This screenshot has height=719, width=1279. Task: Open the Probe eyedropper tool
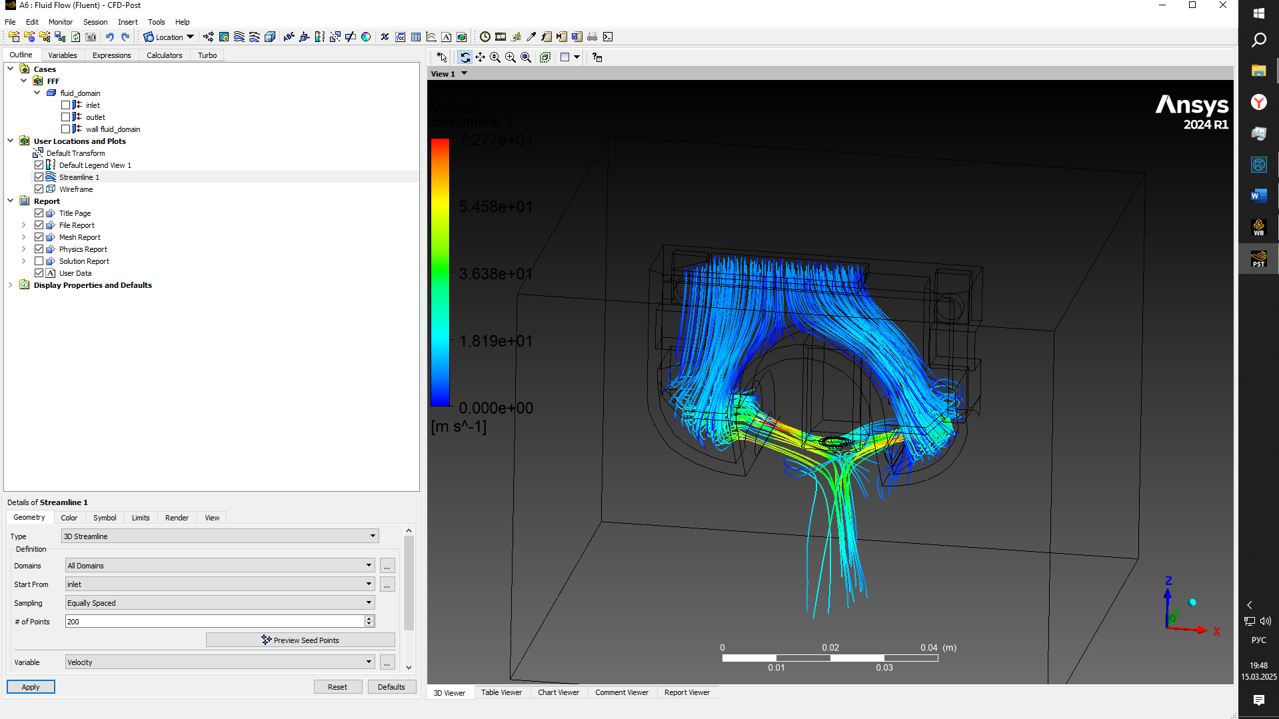(x=531, y=37)
